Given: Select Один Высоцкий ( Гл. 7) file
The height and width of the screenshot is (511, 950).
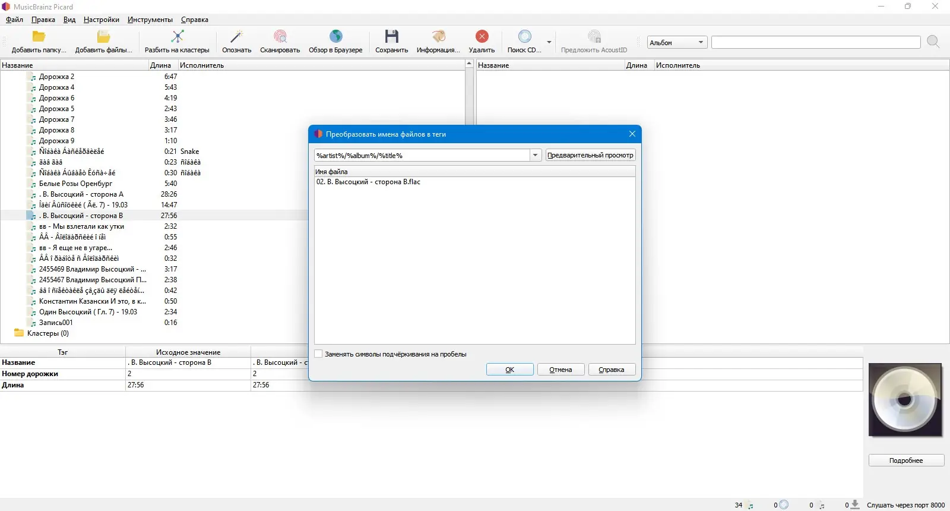Looking at the screenshot, I should click(x=88, y=312).
